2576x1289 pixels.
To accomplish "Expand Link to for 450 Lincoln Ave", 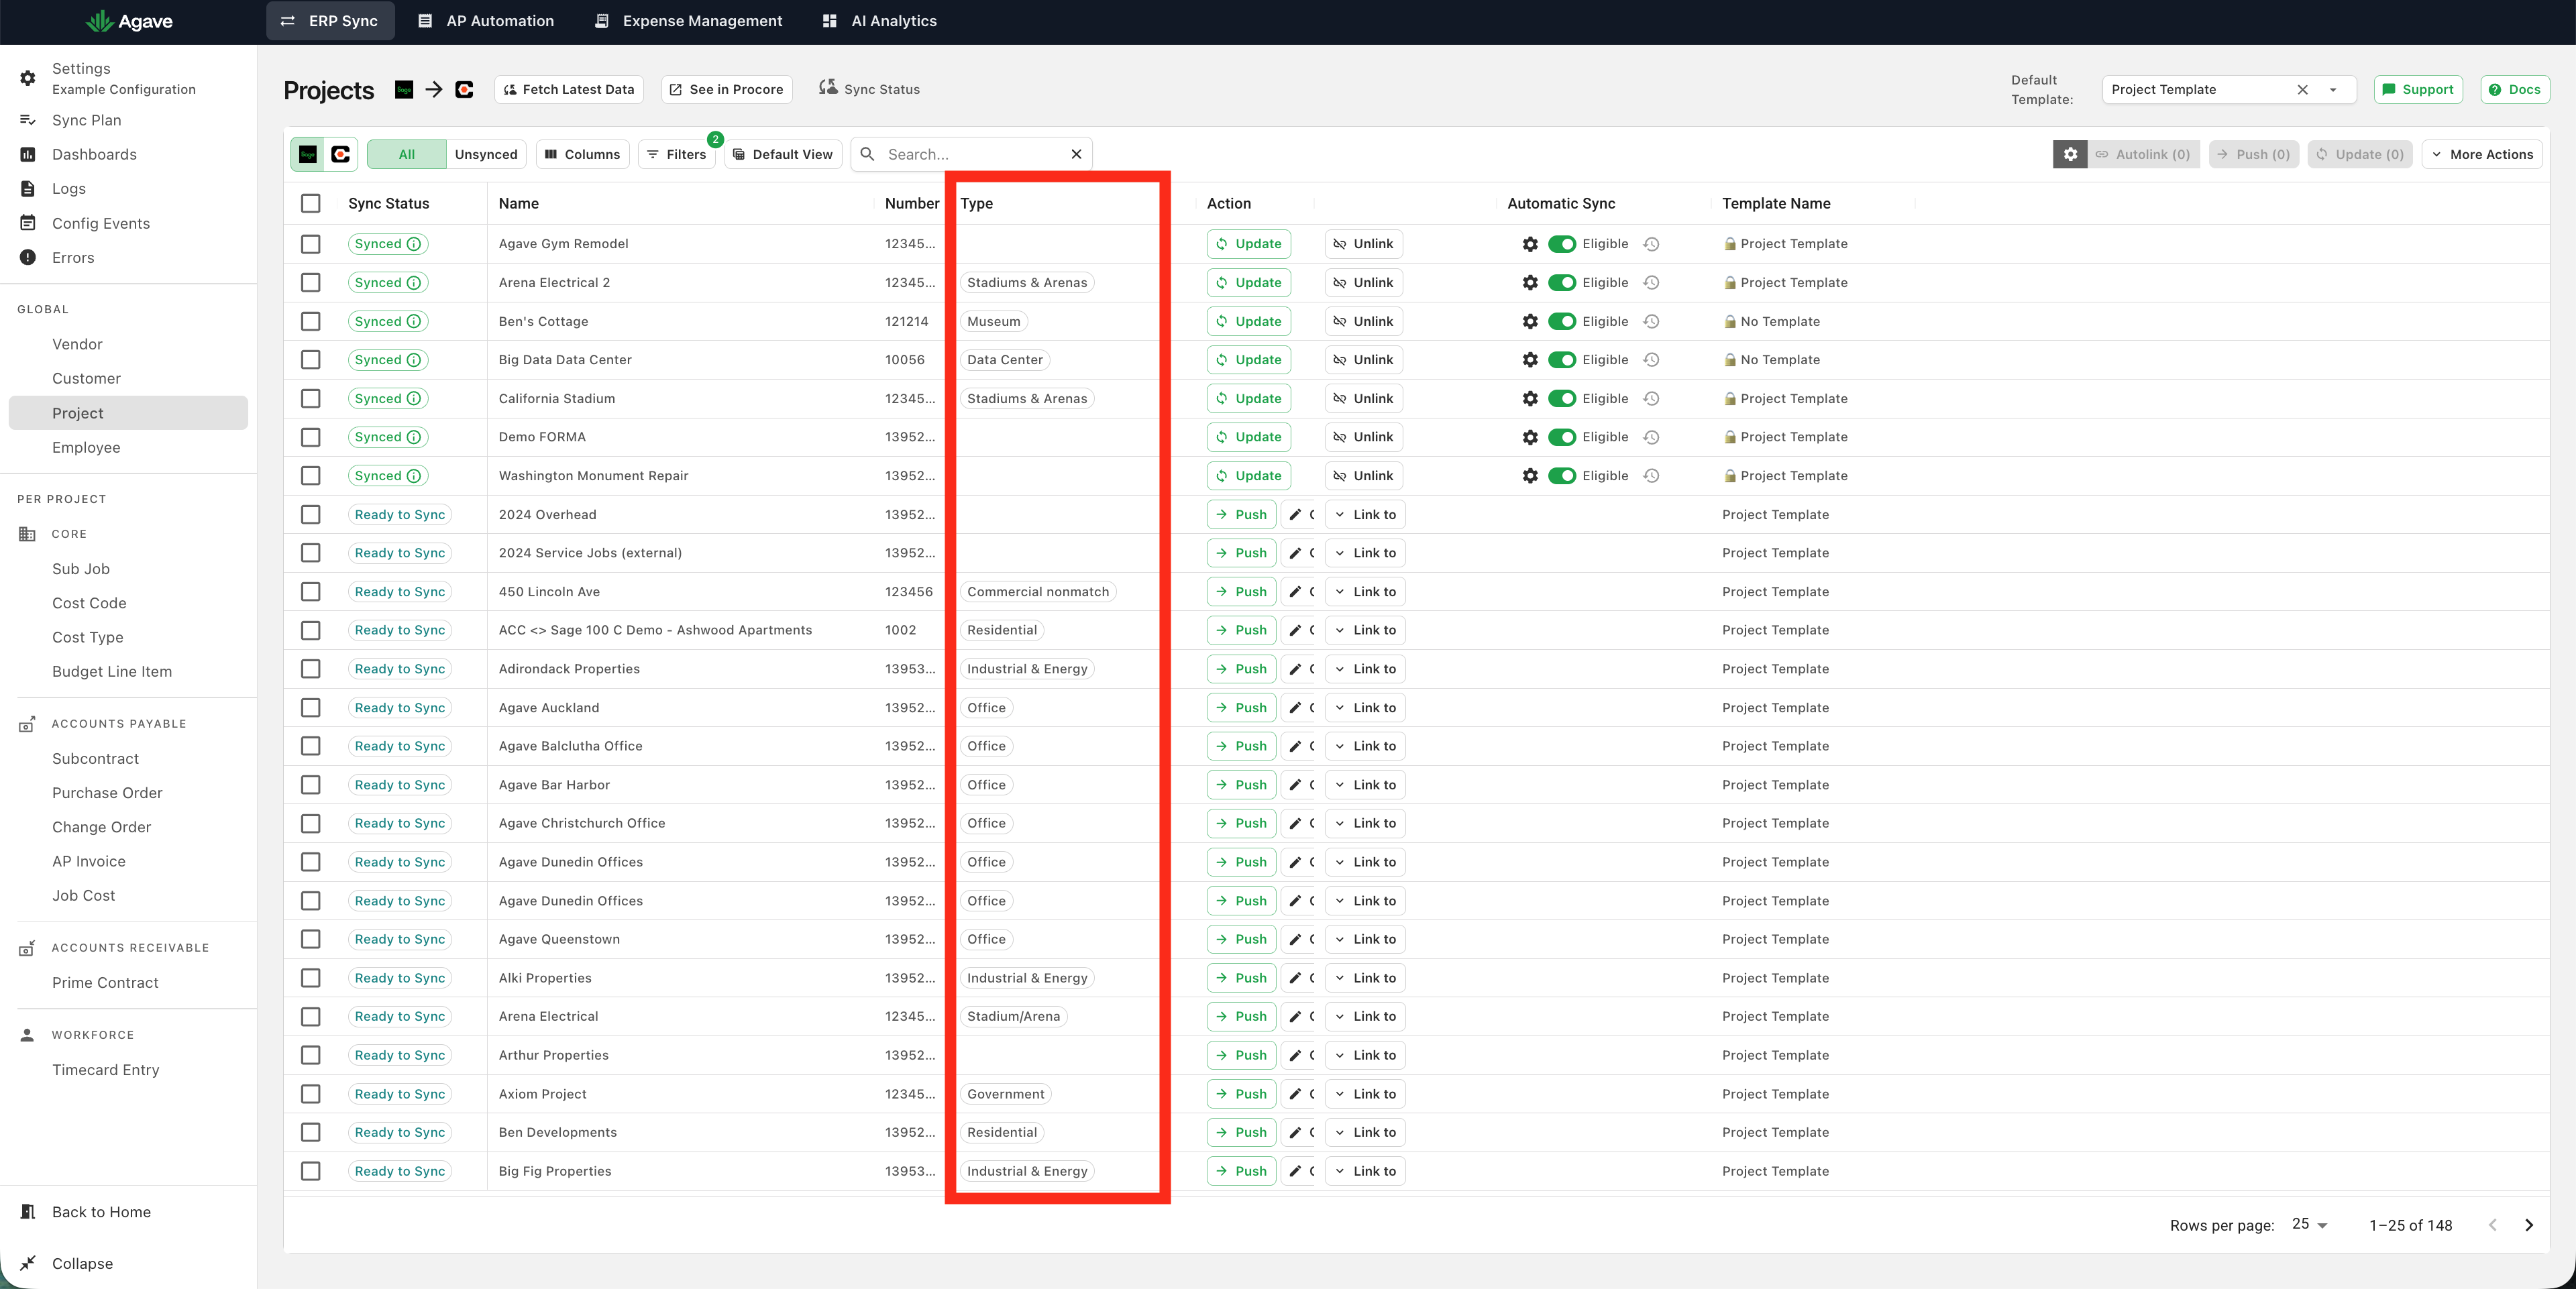I will point(1365,592).
